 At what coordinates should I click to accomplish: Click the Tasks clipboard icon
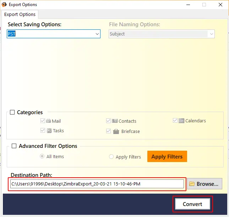49,130
